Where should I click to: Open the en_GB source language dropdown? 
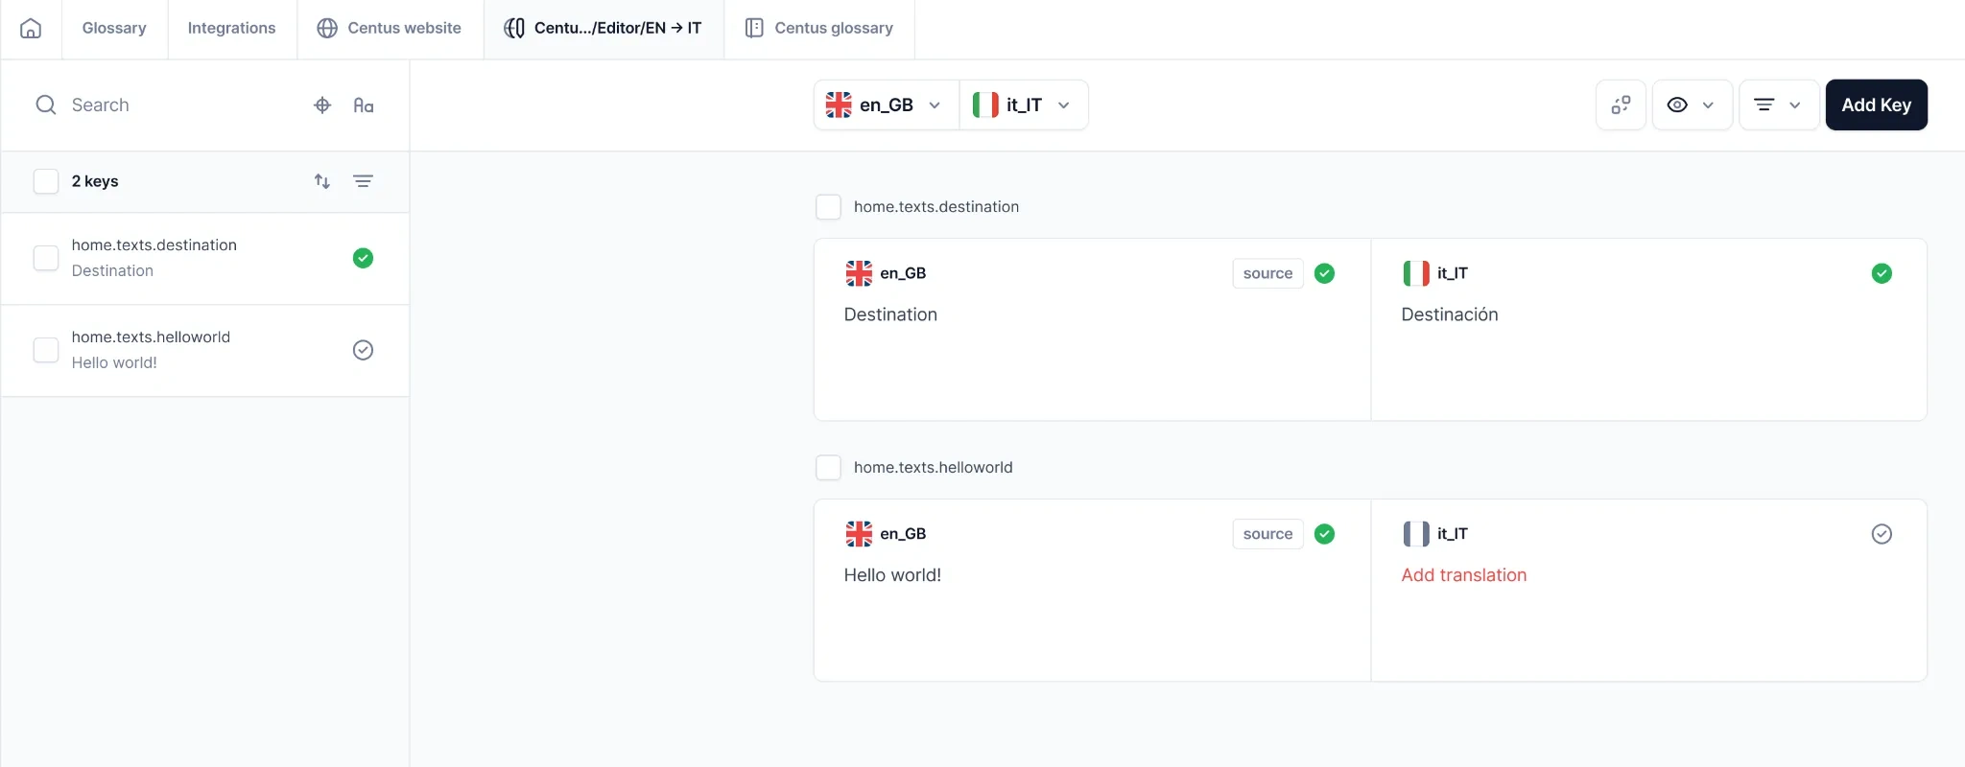pyautogui.click(x=887, y=105)
